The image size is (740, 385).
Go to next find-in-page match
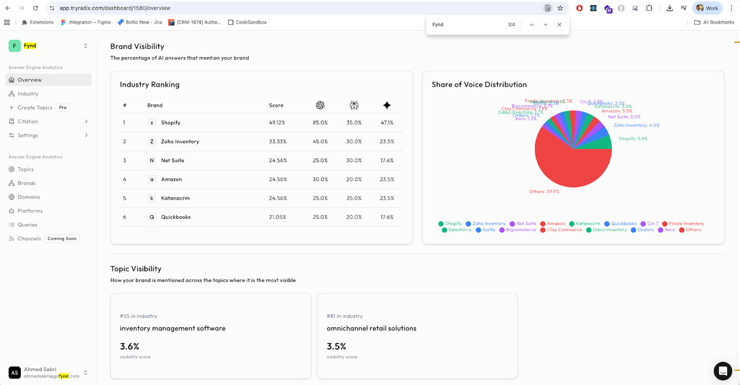point(545,24)
